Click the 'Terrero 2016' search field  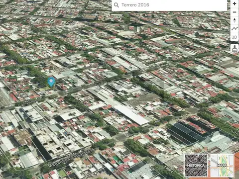click(169, 5)
